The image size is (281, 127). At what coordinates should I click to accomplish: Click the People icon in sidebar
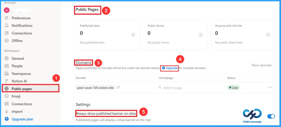click(x=7, y=66)
